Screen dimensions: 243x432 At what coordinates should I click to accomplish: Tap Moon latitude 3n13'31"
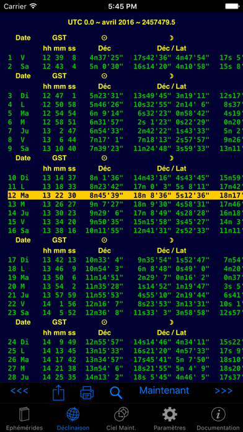[x=193, y=304]
